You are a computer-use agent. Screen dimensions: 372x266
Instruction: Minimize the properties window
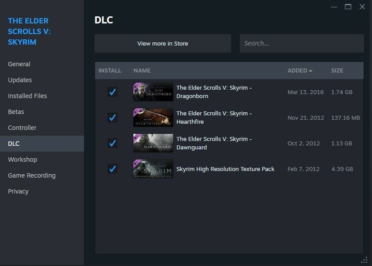334,7
